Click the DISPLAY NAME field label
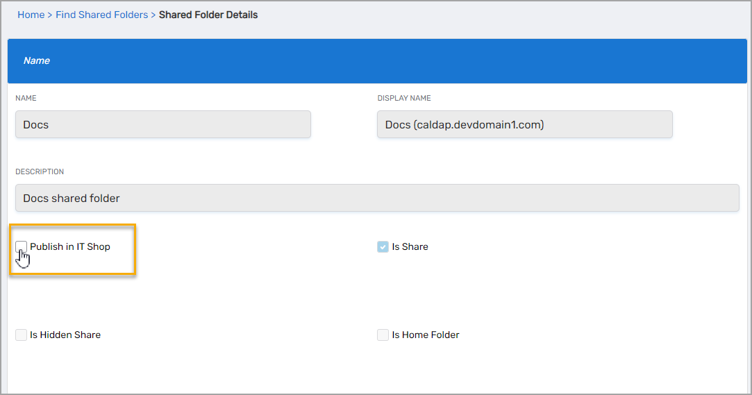This screenshot has width=752, height=395. click(404, 99)
